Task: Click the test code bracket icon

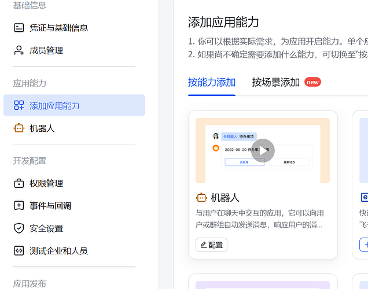Action: click(19, 251)
